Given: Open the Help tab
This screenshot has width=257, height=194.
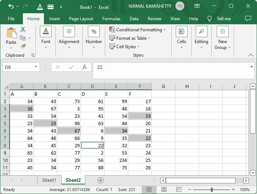Looking at the screenshot, I should coord(193,19).
